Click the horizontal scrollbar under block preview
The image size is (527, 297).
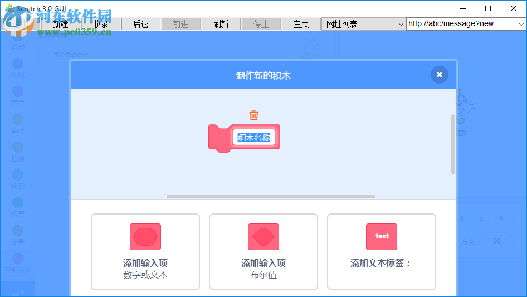(271, 197)
